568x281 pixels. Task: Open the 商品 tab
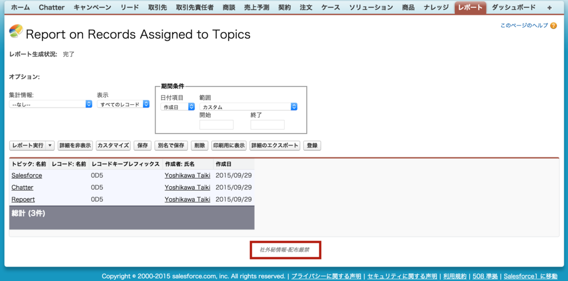[408, 8]
